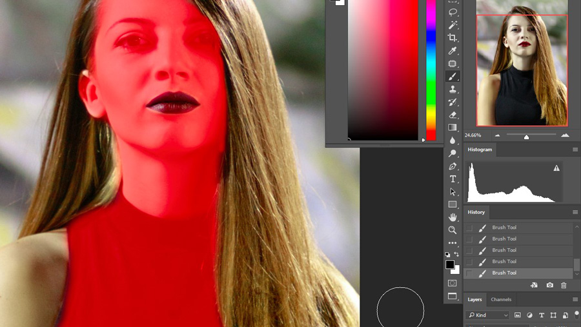Swap foreground and background colors
The height and width of the screenshot is (327, 581).
456,254
